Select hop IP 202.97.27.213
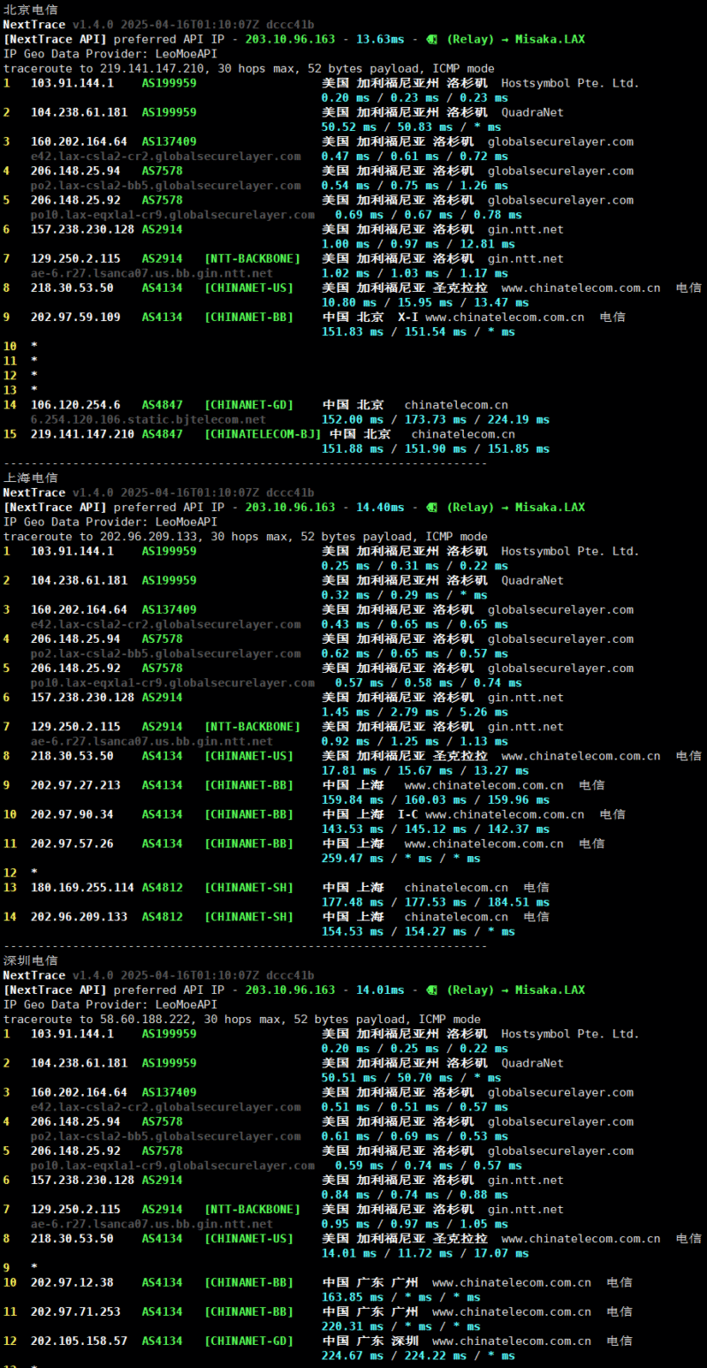Screen dimensions: 707x1368 [x=75, y=785]
